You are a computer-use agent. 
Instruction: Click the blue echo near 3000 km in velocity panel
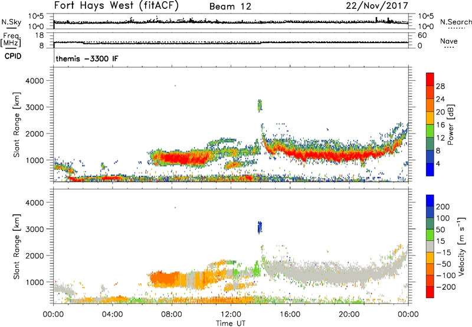point(260,227)
